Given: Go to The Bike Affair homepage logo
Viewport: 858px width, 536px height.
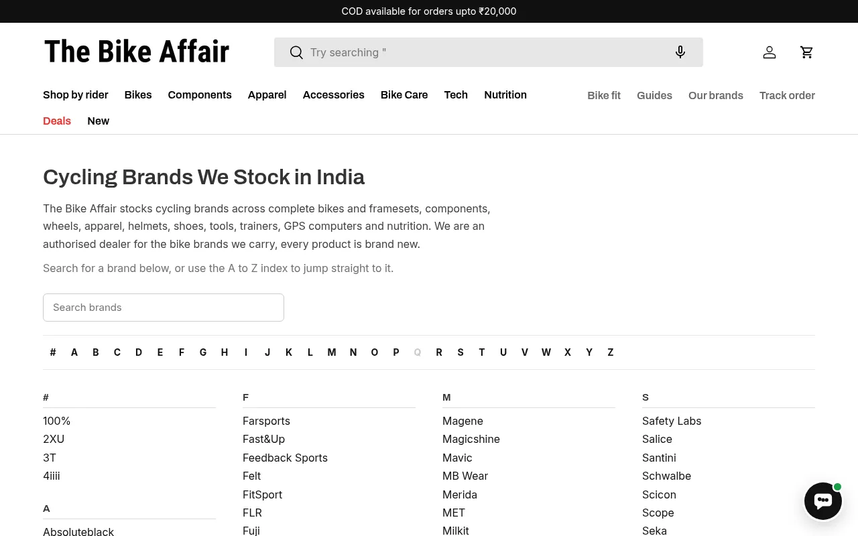Looking at the screenshot, I should coord(137,52).
